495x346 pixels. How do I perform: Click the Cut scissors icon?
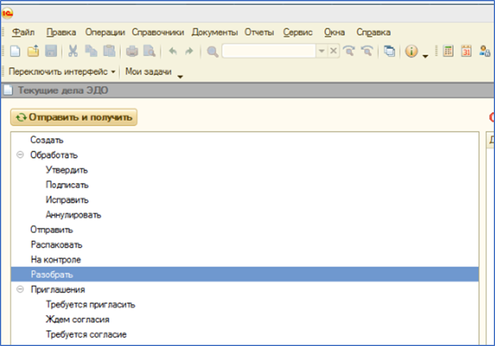click(73, 51)
